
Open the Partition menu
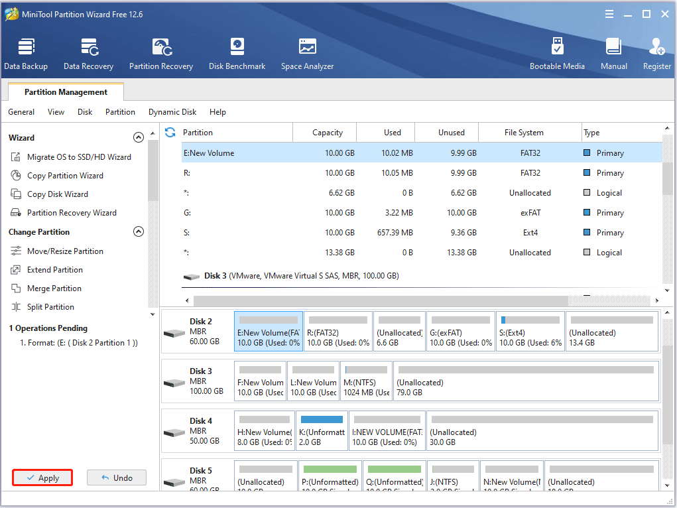point(120,112)
